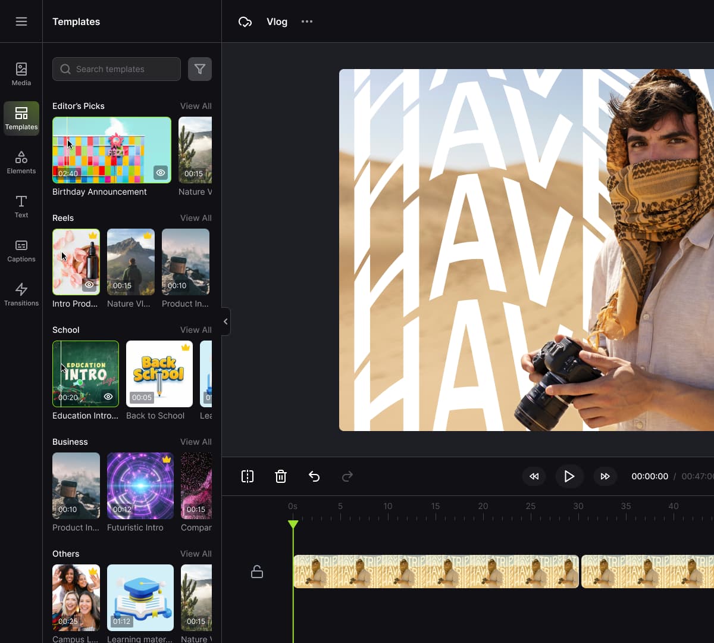Click eye preview on Birthday Announcement

161,173
